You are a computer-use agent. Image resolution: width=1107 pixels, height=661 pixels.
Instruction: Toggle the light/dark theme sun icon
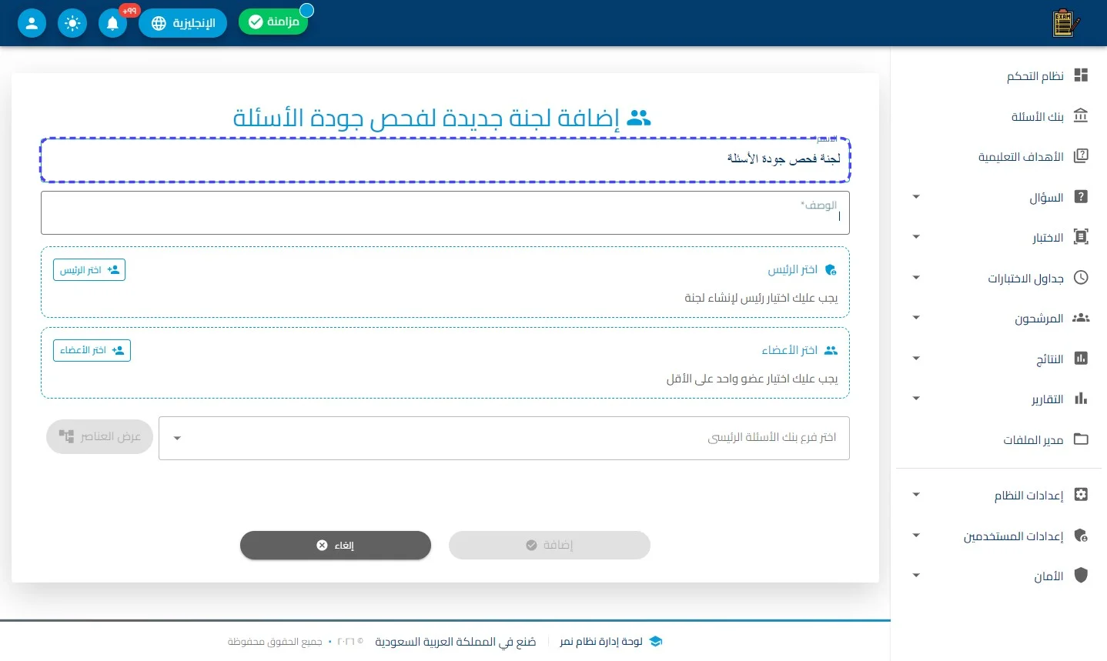72,23
